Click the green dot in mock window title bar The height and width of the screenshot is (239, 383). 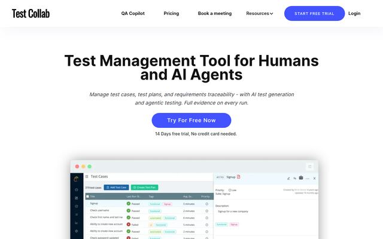click(x=90, y=167)
